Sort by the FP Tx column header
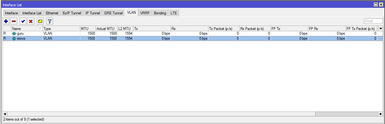This screenshot has width=385, height=124. [x=289, y=29]
